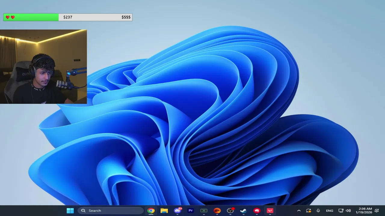The width and height of the screenshot is (385, 216).
Task: Open the Windows Start menu
Action: (70, 211)
